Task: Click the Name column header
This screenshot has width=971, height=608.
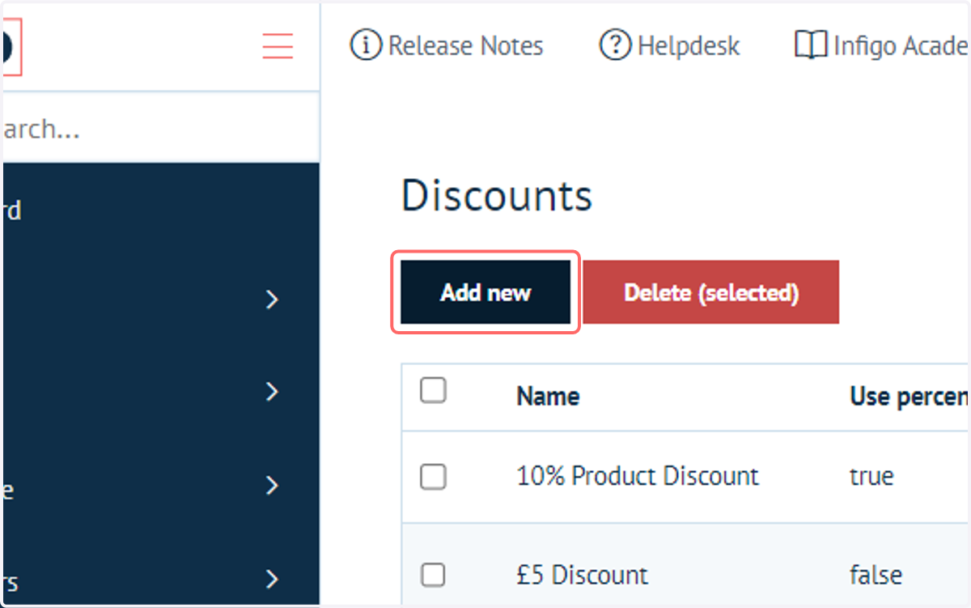Action: tap(548, 397)
